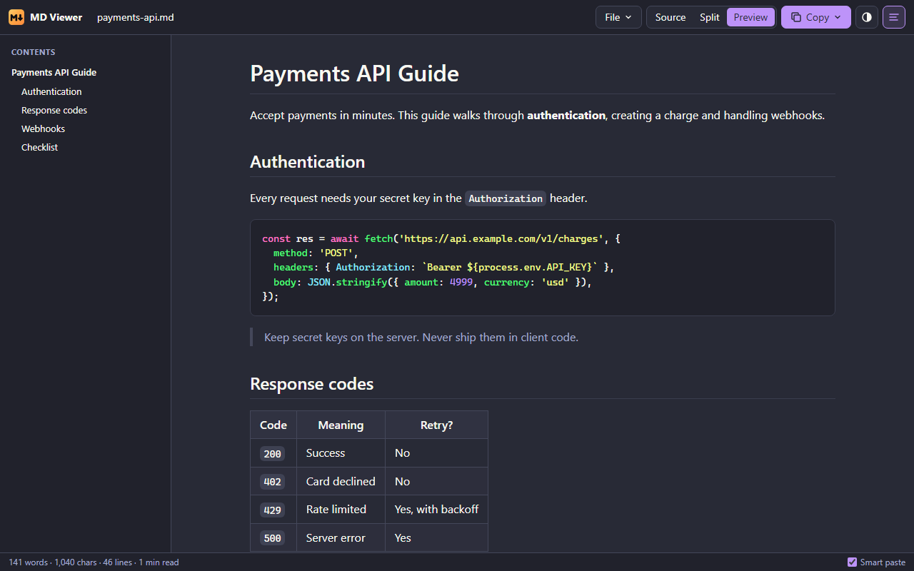Select the Preview view tab

(750, 17)
